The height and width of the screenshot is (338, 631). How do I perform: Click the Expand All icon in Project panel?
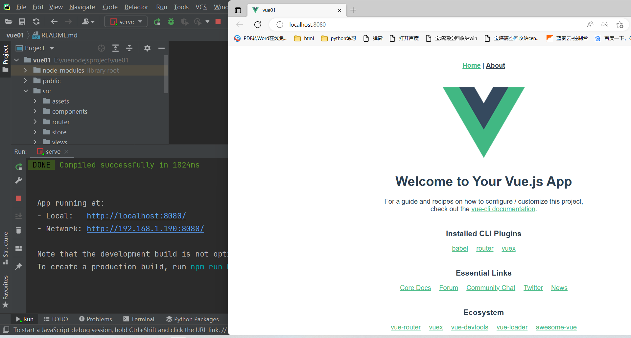pyautogui.click(x=115, y=48)
